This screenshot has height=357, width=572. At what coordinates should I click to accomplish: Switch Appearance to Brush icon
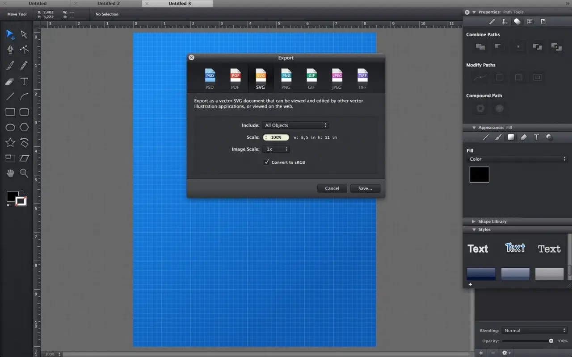(498, 137)
